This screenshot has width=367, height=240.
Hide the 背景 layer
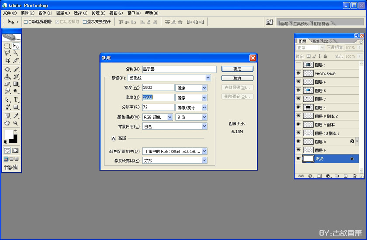point(298,159)
